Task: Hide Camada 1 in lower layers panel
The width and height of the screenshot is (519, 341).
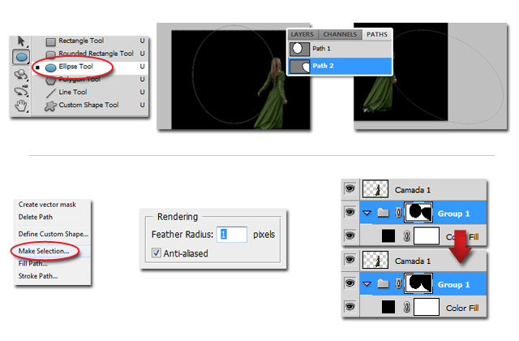Action: tap(350, 260)
